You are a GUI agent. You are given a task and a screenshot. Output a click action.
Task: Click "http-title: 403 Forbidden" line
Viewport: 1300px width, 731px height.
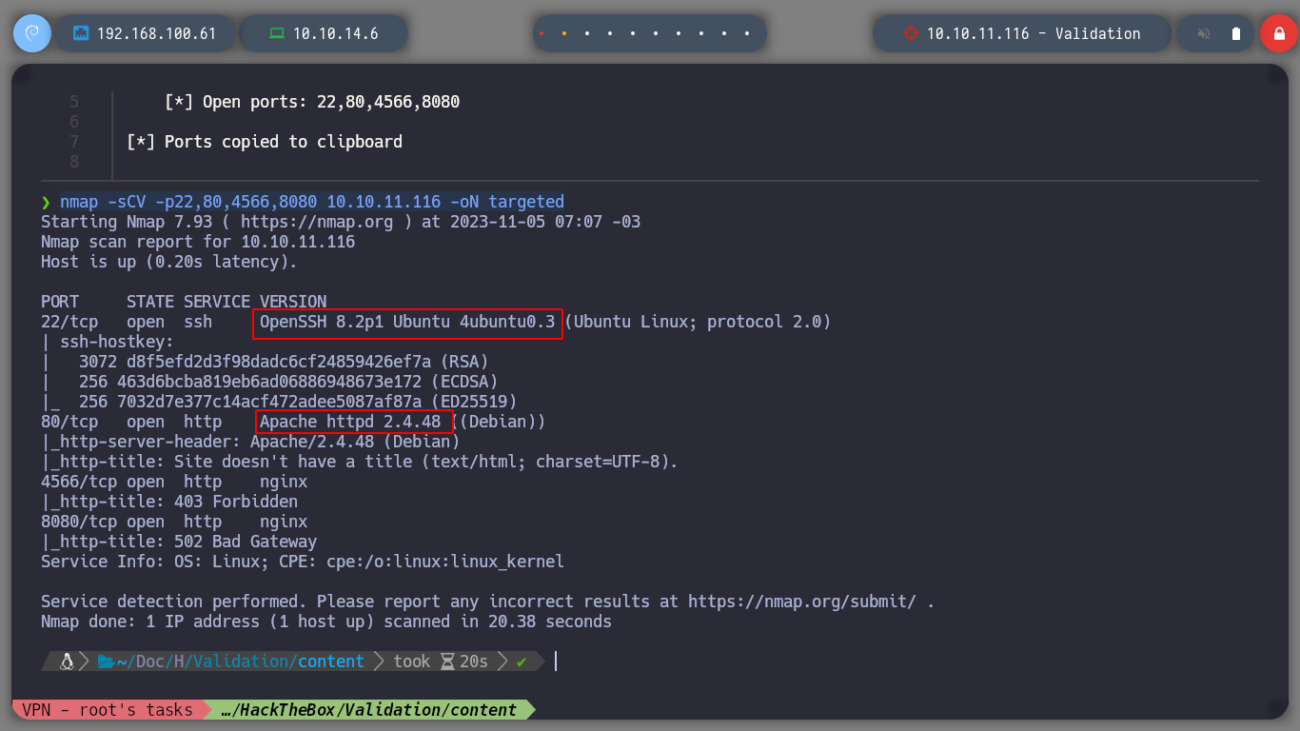pos(169,502)
